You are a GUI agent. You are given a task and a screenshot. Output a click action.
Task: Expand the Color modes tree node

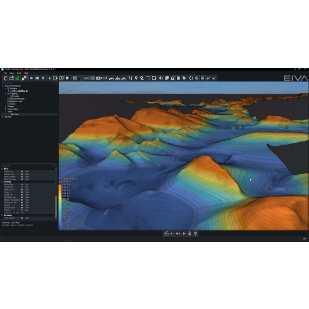6,109
